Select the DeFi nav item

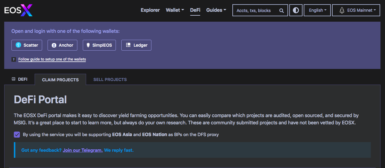[195, 10]
